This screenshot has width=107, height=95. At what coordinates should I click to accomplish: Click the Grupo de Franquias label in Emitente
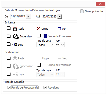[x=59, y=36]
